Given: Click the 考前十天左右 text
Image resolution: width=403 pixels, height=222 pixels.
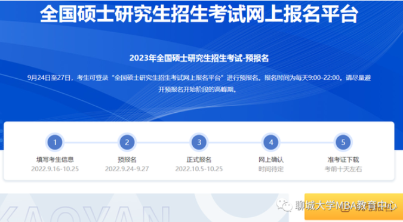Looking at the screenshot, I should (343, 169).
